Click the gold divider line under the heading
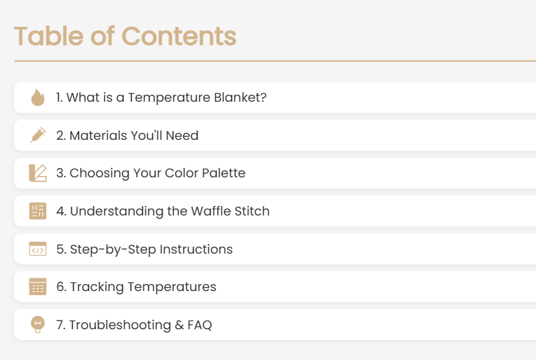 coord(275,61)
